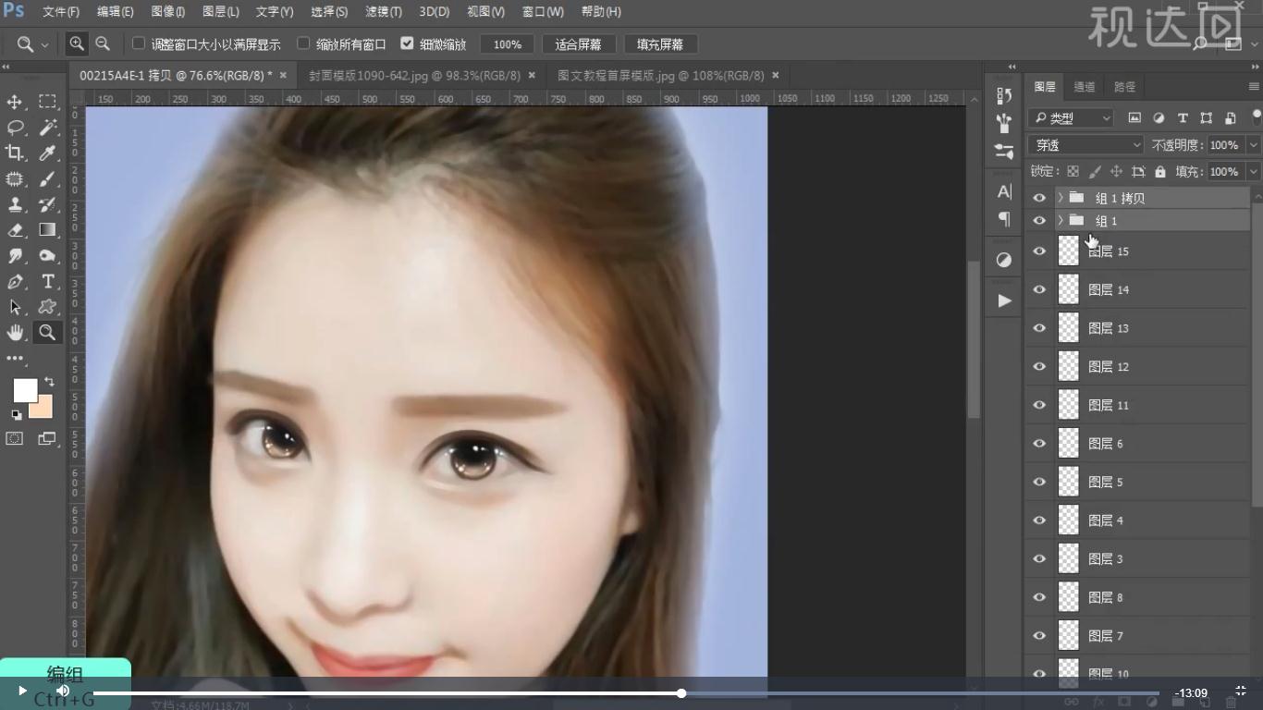Viewport: 1263px width, 710px height.
Task: Open the Actions panel play icon
Action: click(1004, 300)
